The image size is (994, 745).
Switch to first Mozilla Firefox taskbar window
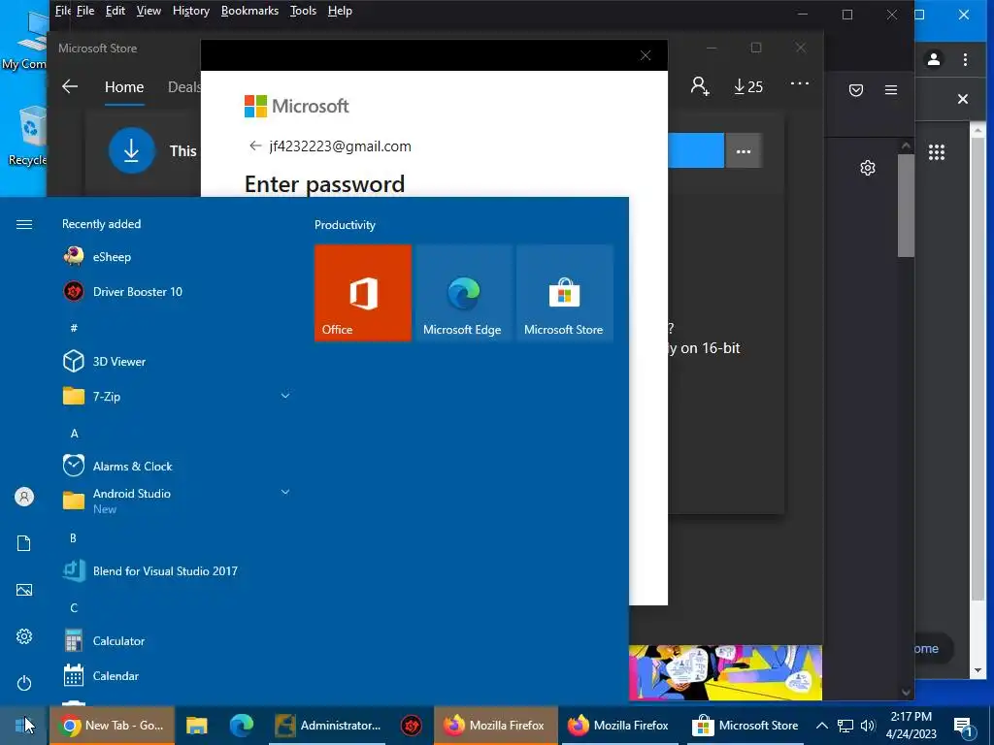coord(495,726)
